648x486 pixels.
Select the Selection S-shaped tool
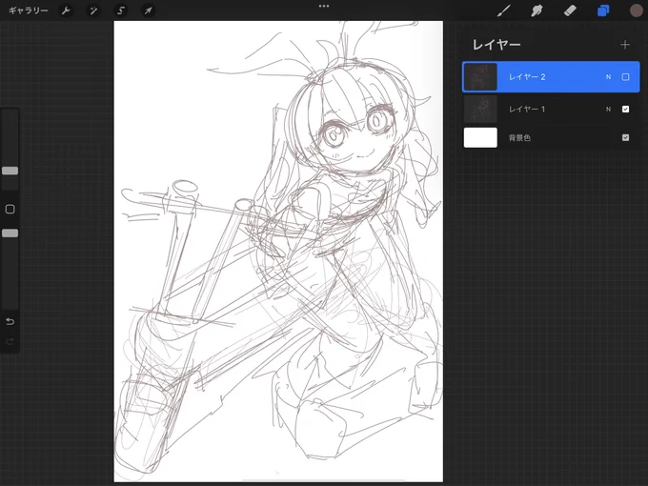[121, 10]
